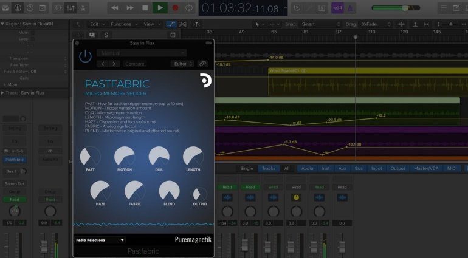Viewport: 468px width, 258px height.
Task: Click the Stop button in transport
Action: pos(145,8)
